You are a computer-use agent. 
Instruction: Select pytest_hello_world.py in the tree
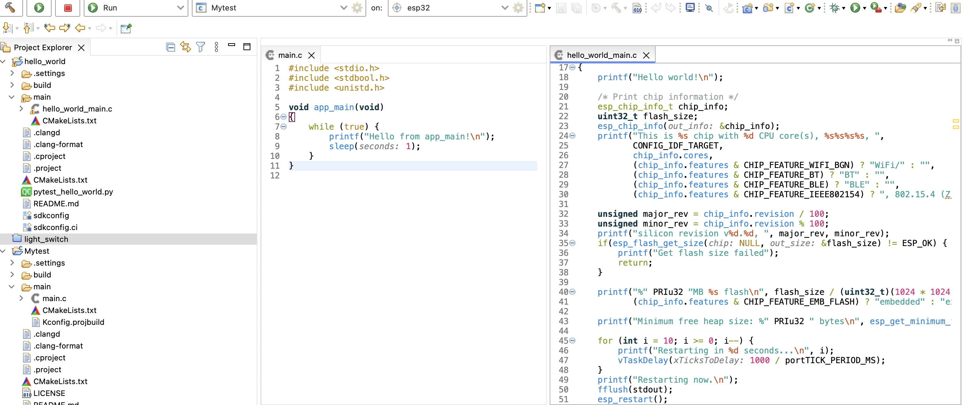pyautogui.click(x=73, y=192)
